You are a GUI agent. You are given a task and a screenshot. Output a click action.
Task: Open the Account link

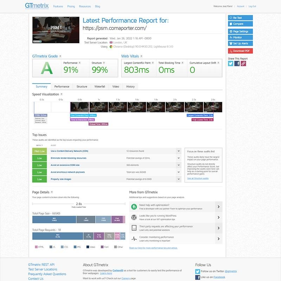[241, 6]
